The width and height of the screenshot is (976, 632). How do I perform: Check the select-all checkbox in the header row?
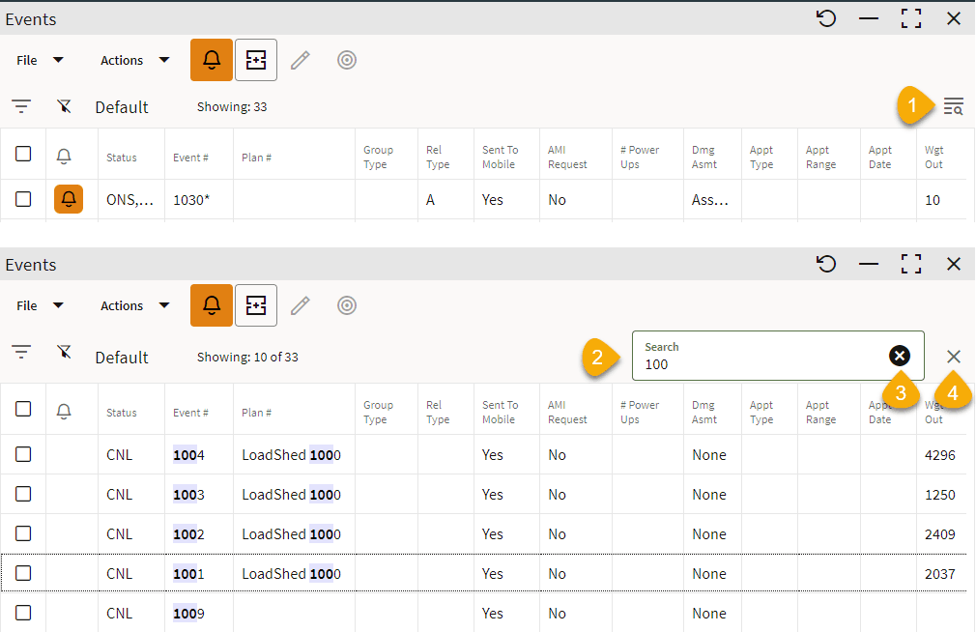[x=23, y=155]
